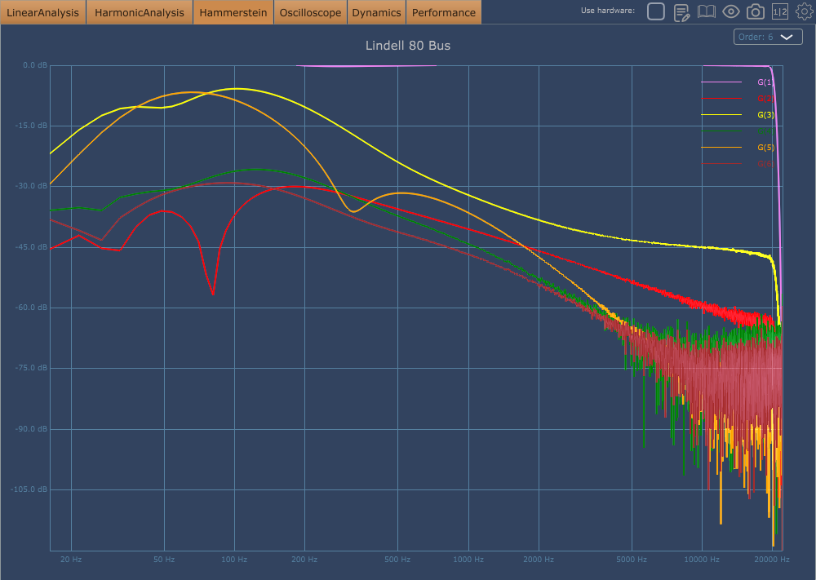Click the -90.0 dB axis label
816x580 pixels.
(x=32, y=429)
